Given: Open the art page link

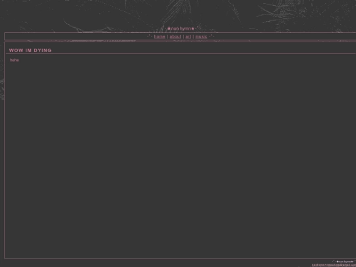Looking at the screenshot, I should pos(188,36).
